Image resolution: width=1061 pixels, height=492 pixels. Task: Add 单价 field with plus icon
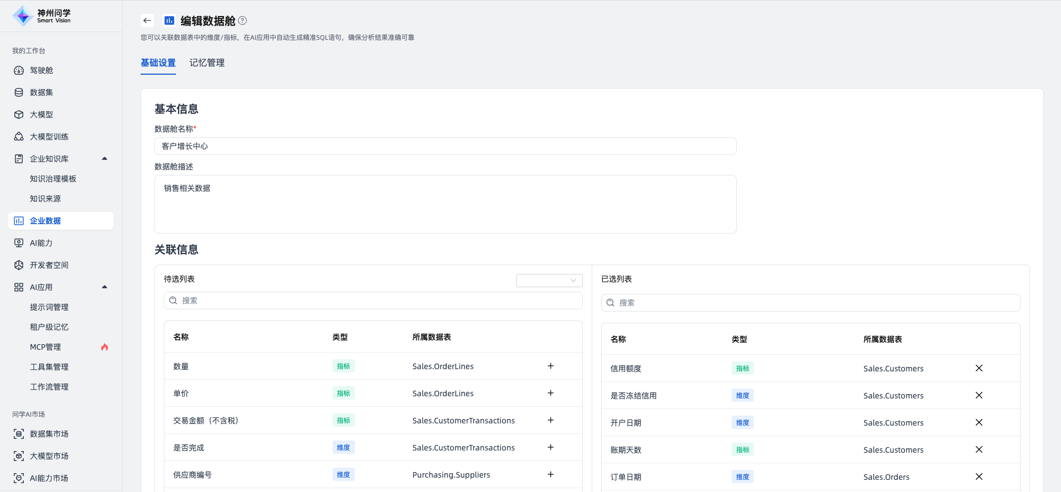[x=551, y=393]
